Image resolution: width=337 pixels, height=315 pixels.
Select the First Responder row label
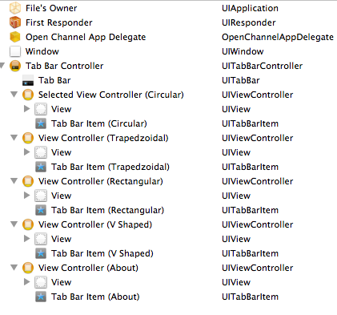tap(59, 22)
